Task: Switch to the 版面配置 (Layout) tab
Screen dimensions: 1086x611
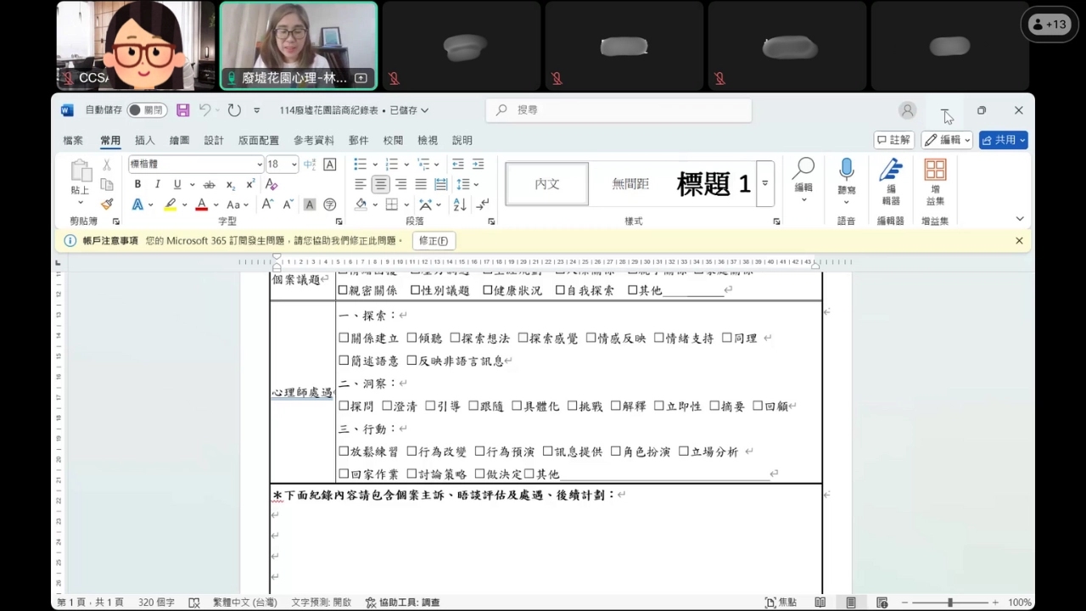Action: pos(258,141)
